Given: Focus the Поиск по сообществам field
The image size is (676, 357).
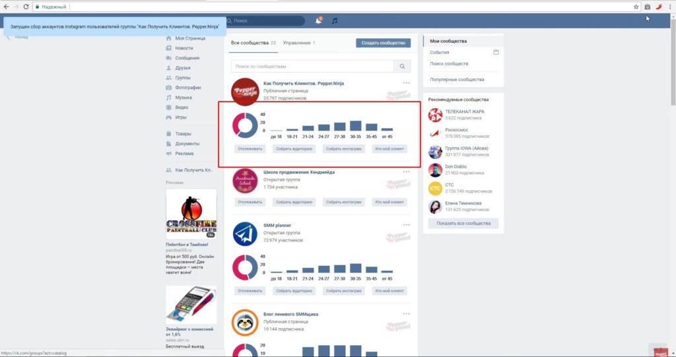Looking at the screenshot, I should click(x=312, y=67).
